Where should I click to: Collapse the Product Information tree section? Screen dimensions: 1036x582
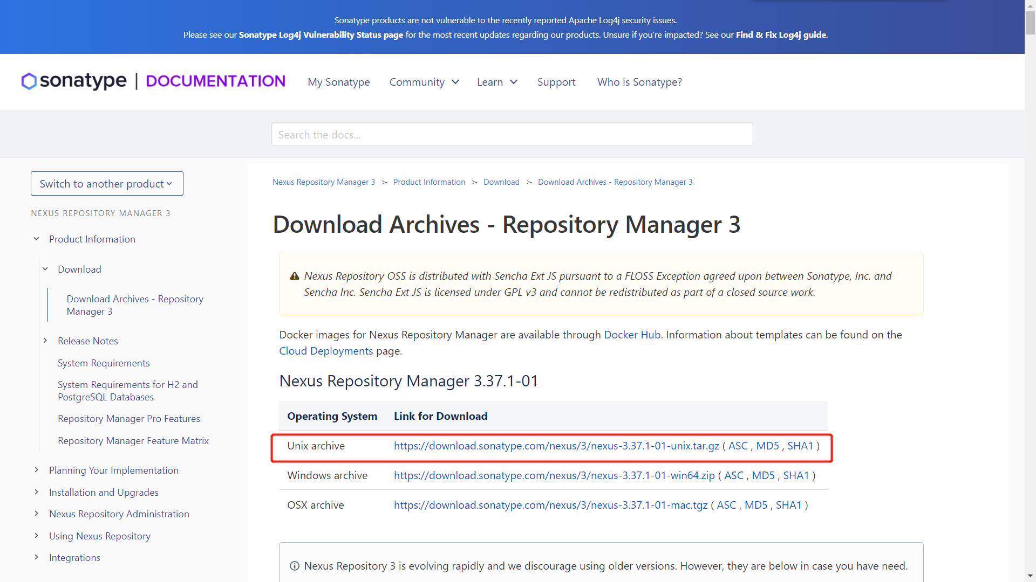click(x=37, y=239)
